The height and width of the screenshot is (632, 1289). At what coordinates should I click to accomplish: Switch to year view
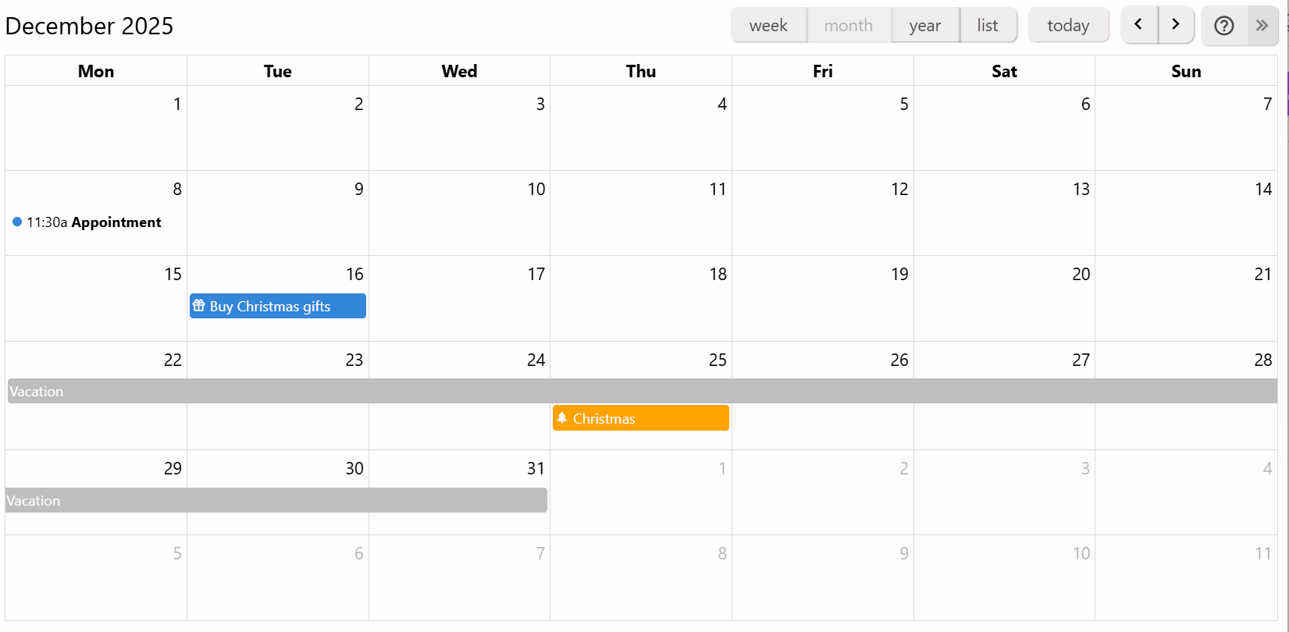925,26
